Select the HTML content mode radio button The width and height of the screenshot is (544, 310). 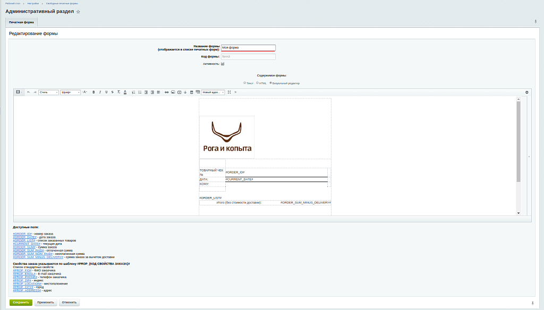point(258,83)
